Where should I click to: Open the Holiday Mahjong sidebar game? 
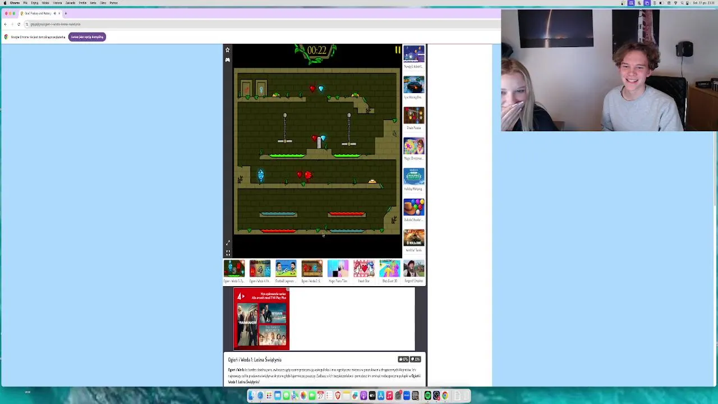[x=414, y=177]
